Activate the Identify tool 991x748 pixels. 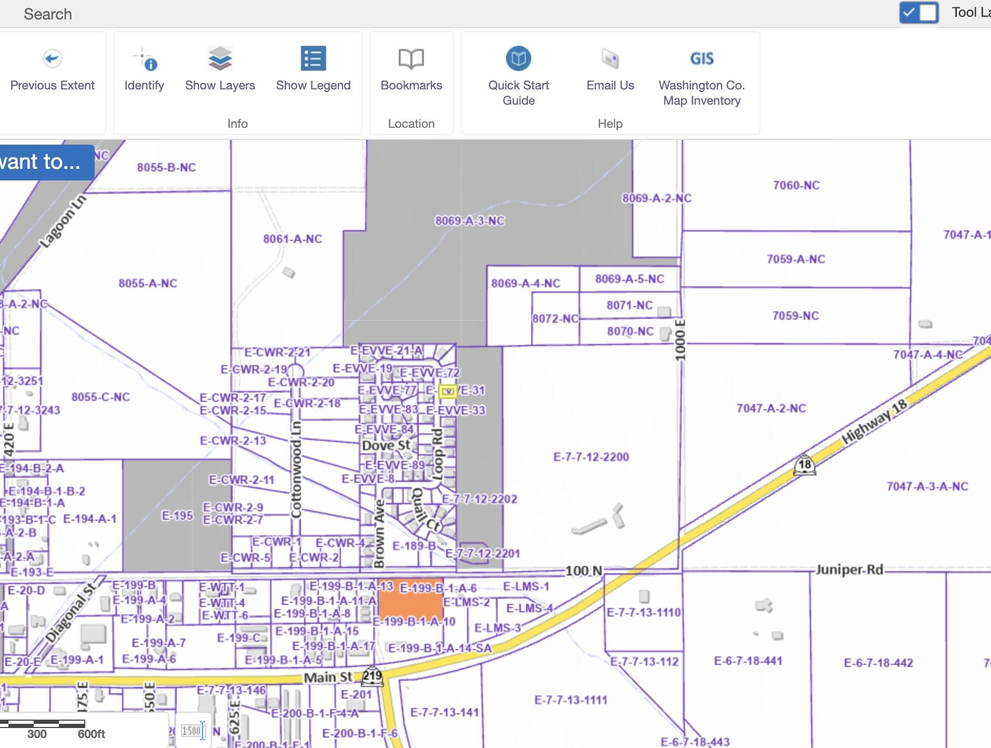144,59
